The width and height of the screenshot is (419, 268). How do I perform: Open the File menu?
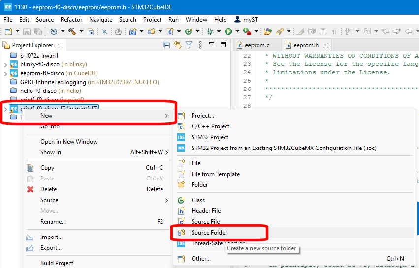coord(8,20)
